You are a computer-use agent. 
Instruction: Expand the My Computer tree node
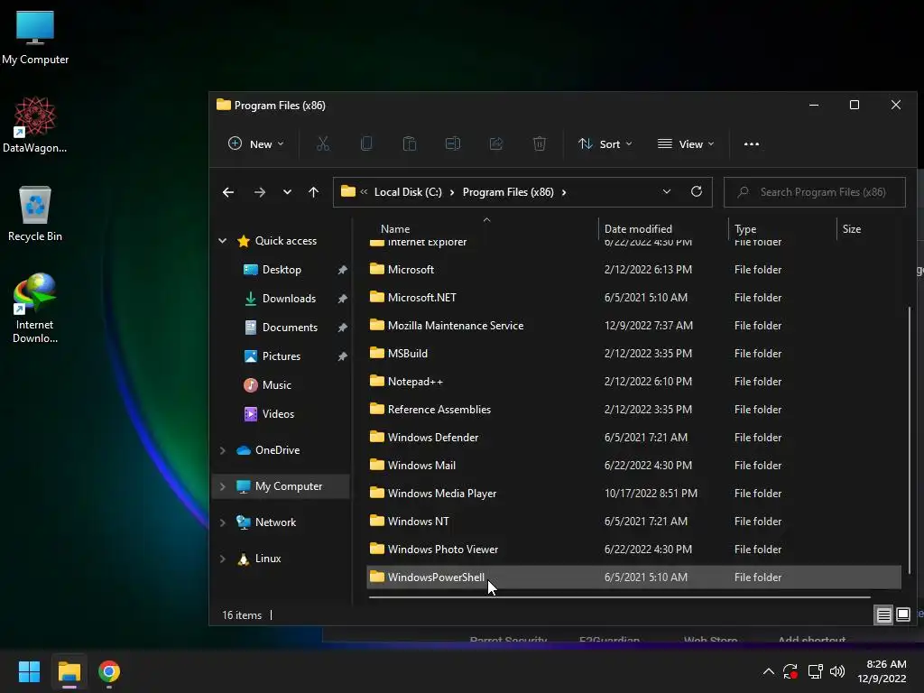223,486
